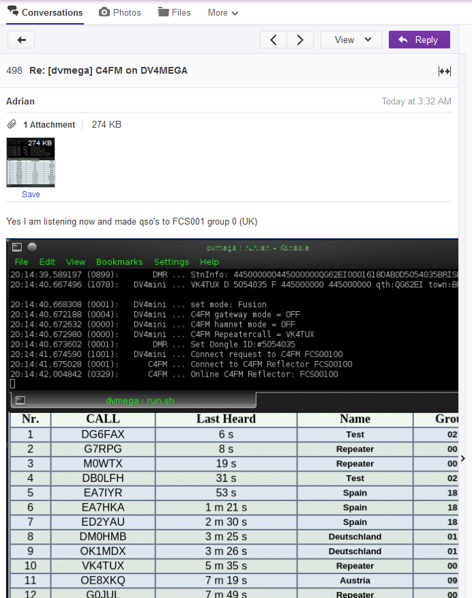This screenshot has height=598, width=472.
Task: Click callsign VK4TUX in table
Action: click(x=103, y=566)
